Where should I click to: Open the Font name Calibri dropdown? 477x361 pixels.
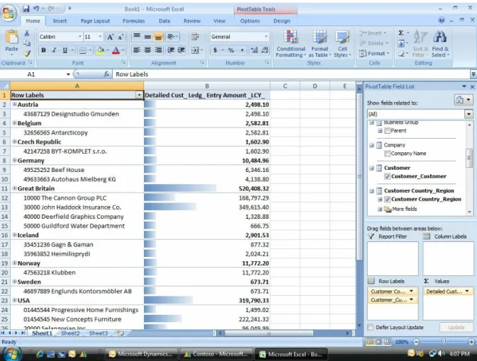79,37
